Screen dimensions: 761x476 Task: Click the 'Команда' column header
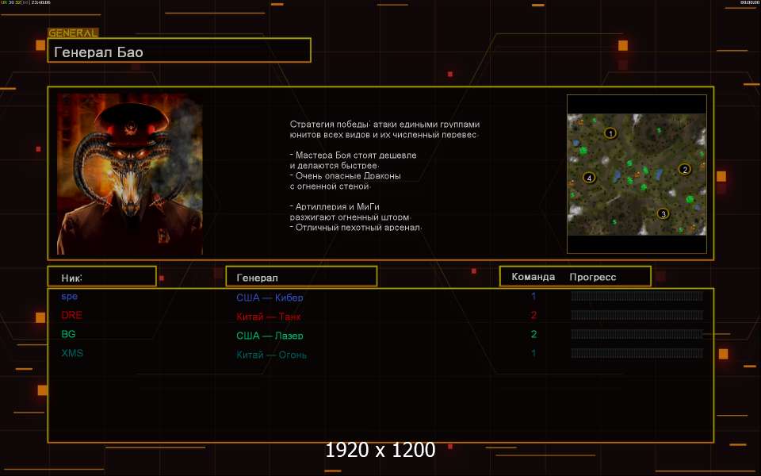click(x=533, y=277)
